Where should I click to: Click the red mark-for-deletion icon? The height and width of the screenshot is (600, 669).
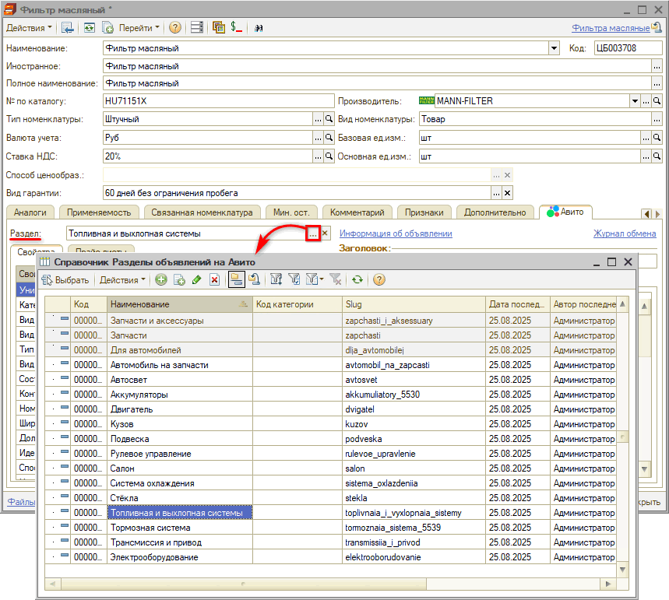point(214,279)
